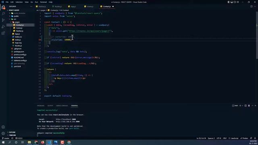The width and height of the screenshot is (258, 145).
Task: Change the CRLF line ending setting
Action: [x=225, y=138]
